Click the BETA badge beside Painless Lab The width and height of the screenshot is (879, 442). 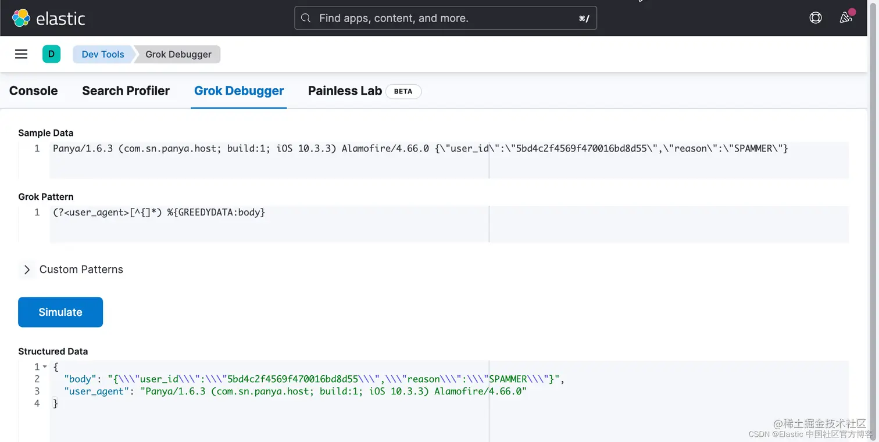[403, 91]
